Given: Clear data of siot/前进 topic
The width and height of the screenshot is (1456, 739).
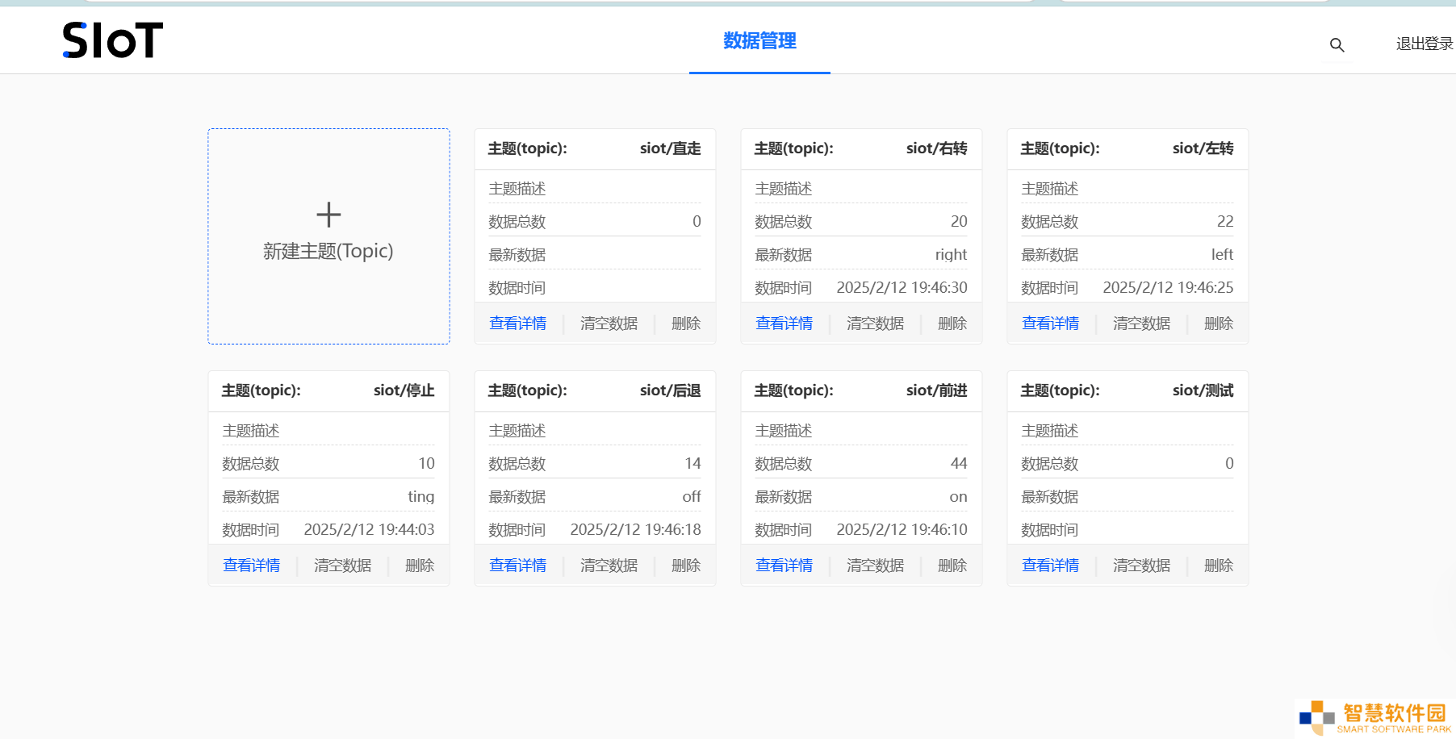Looking at the screenshot, I should coord(875,566).
